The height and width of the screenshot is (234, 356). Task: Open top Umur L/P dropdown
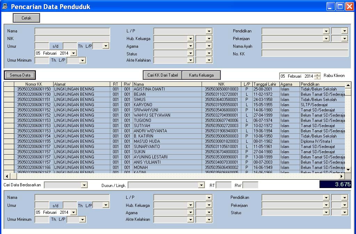tap(106, 46)
